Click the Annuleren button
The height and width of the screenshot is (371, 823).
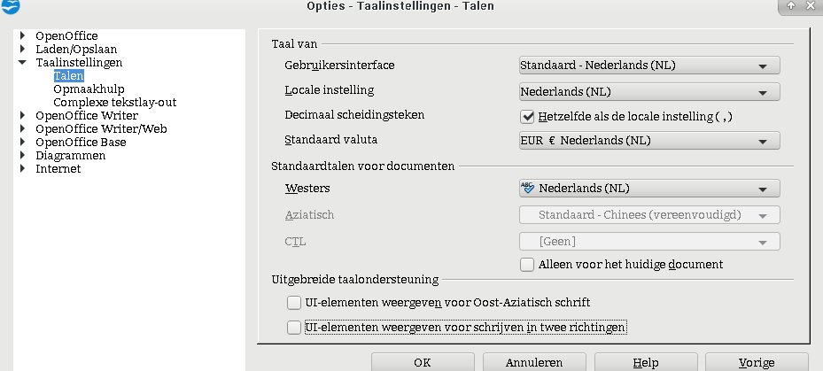(534, 362)
